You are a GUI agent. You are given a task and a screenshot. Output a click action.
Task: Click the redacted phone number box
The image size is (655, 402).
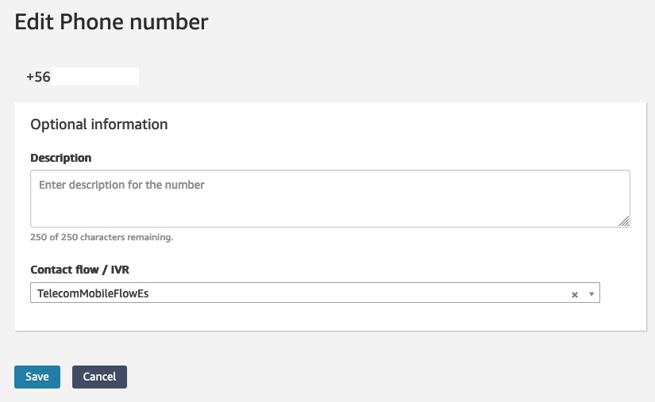[95, 77]
